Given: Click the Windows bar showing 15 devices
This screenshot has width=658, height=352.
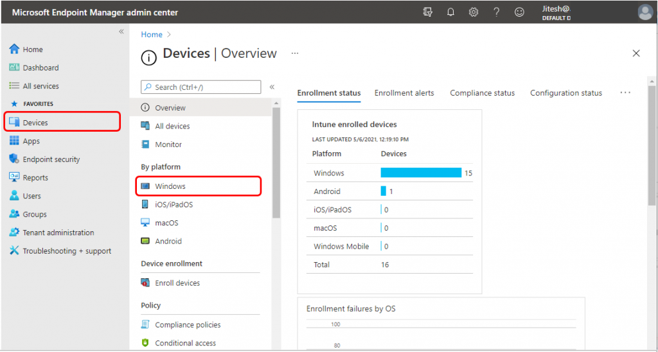Looking at the screenshot, I should (421, 173).
